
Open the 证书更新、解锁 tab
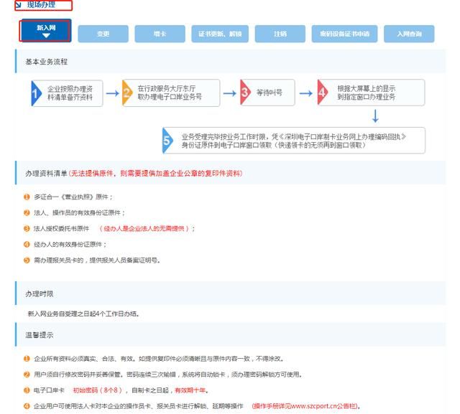[221, 34]
